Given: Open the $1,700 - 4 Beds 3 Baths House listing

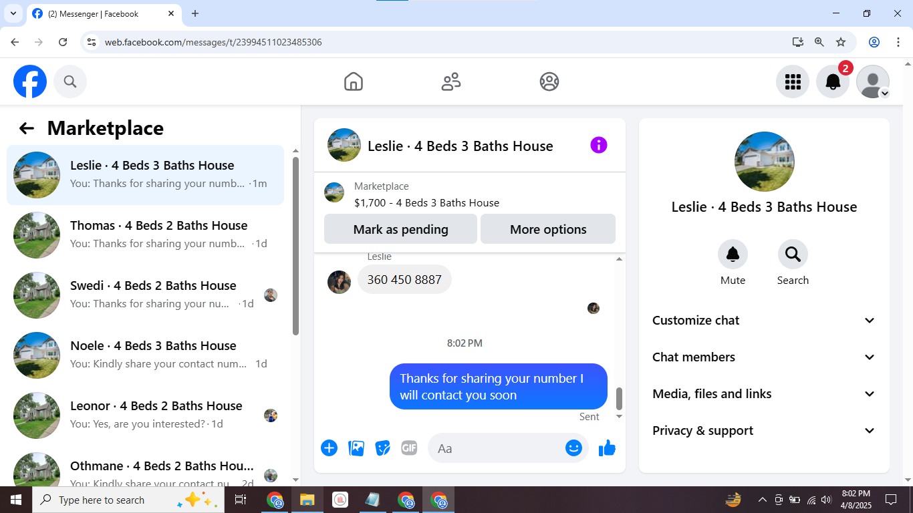Looking at the screenshot, I should 426,203.
